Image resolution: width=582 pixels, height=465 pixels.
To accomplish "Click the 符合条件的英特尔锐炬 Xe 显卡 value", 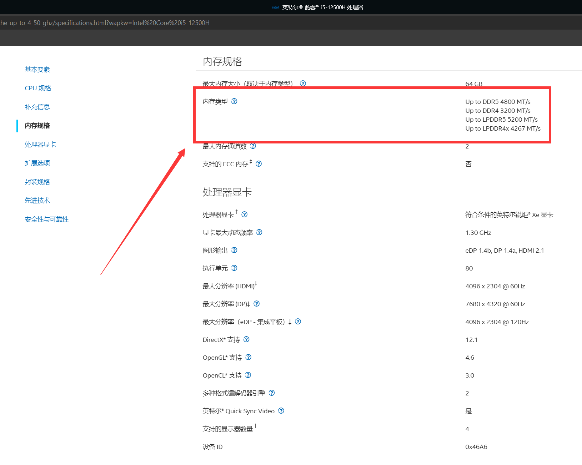I will 509,215.
